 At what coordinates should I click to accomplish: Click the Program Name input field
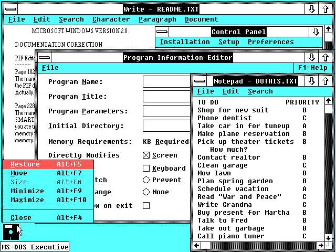[166, 81]
